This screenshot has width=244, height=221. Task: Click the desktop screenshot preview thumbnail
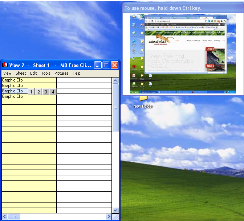183,53
